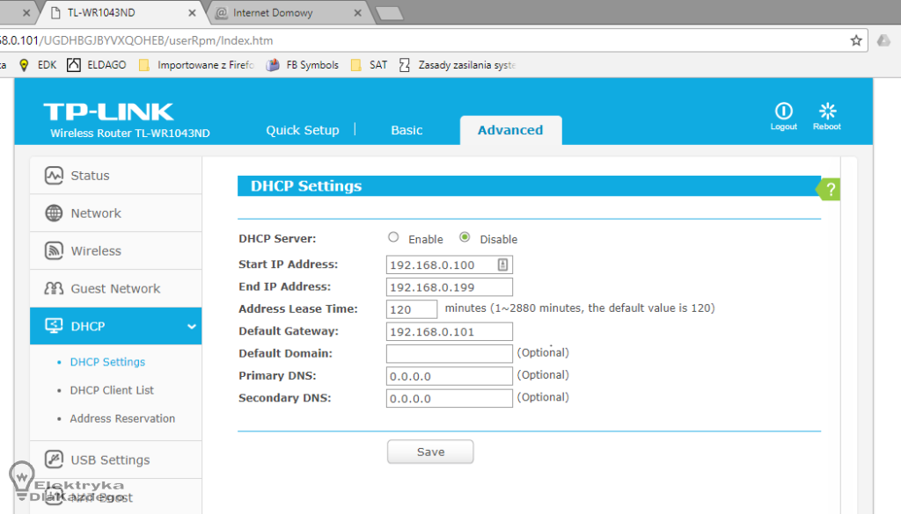The width and height of the screenshot is (901, 514).
Task: Click the Start IP Address field
Action: (x=440, y=264)
